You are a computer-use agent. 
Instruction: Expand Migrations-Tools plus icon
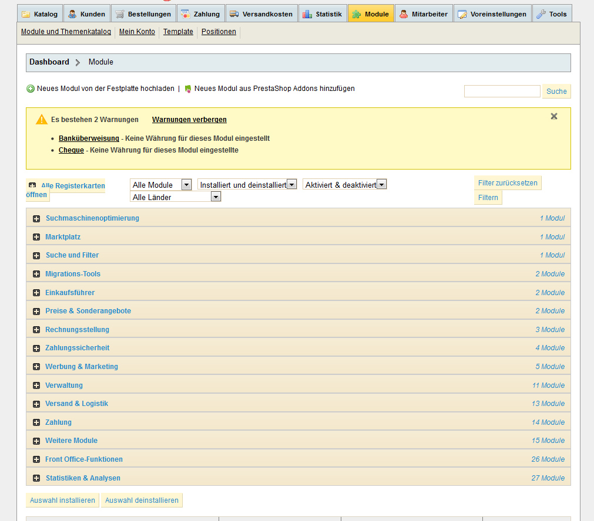click(x=36, y=275)
